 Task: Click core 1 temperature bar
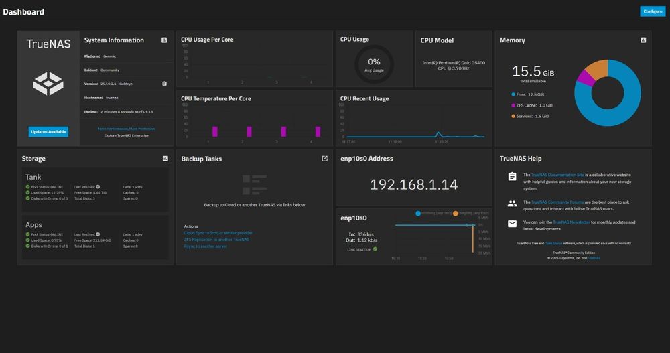[x=215, y=131]
